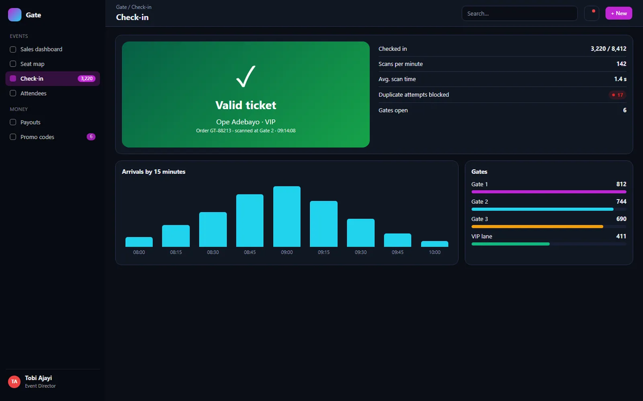Viewport: 643px width, 401px height.
Task: Open the Attendees section
Action: (53, 93)
